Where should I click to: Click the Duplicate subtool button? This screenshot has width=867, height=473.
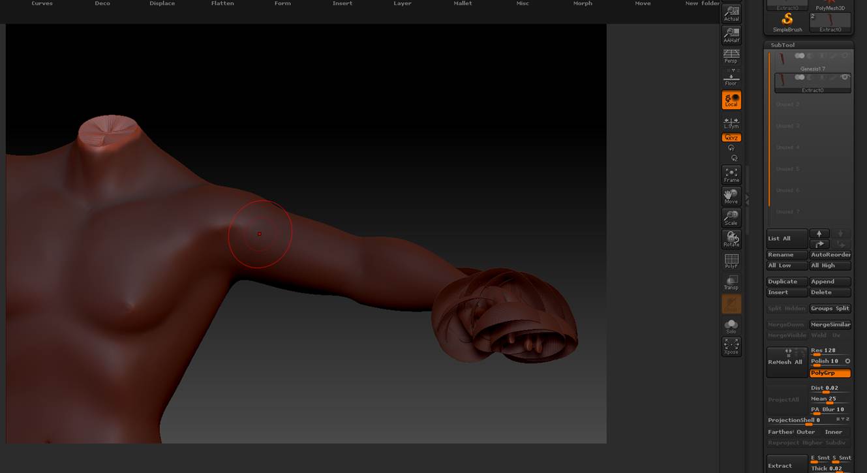787,282
